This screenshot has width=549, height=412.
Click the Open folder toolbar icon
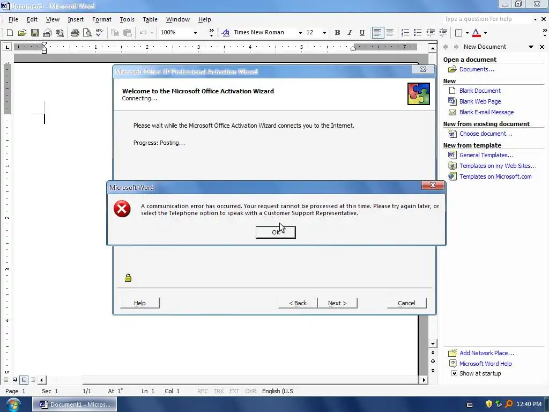coord(22,33)
